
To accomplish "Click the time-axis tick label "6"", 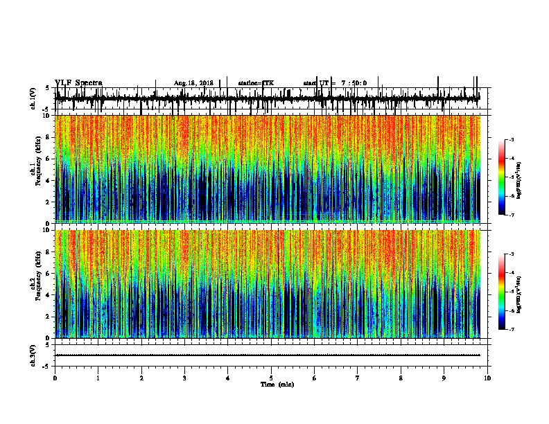I will coord(315,378).
